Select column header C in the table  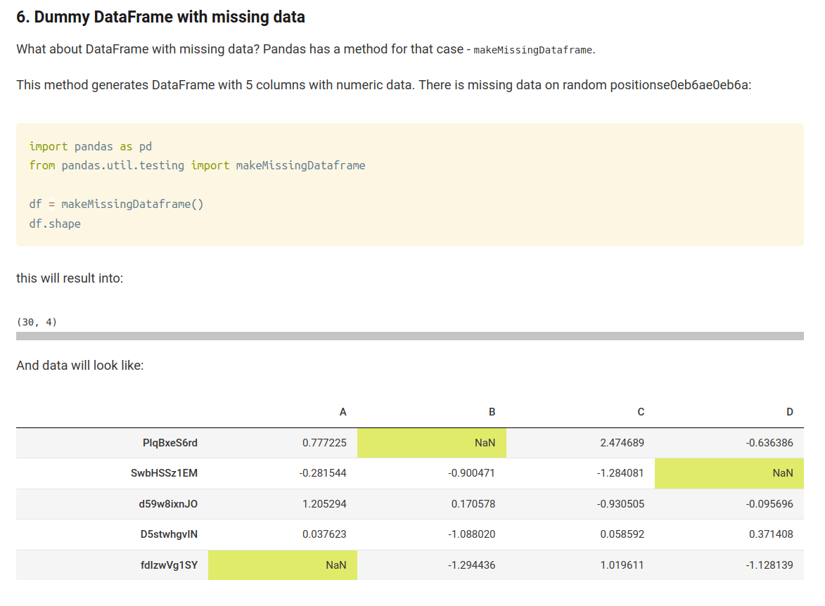640,412
